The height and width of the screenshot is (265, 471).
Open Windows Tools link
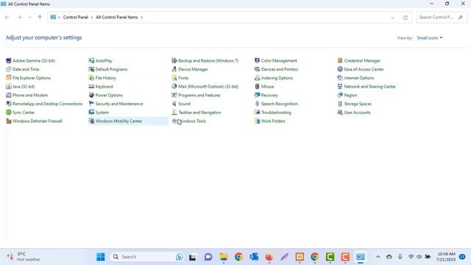tap(192, 121)
